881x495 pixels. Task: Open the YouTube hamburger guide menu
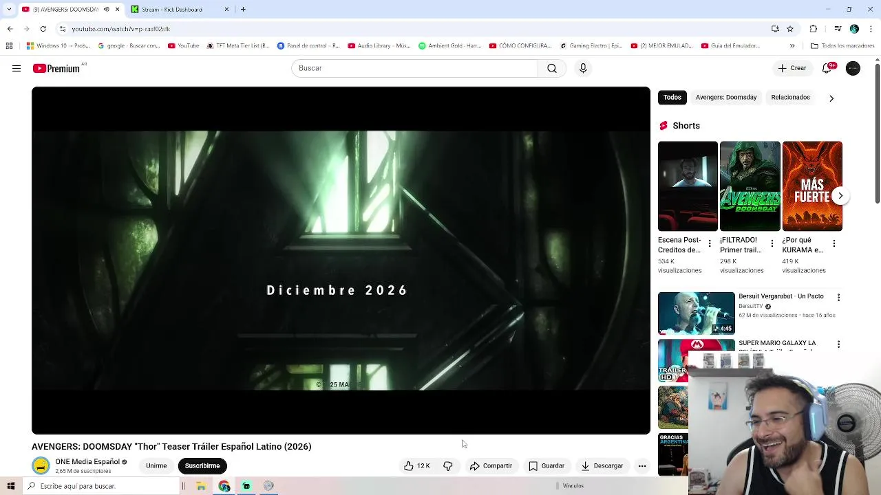17,68
